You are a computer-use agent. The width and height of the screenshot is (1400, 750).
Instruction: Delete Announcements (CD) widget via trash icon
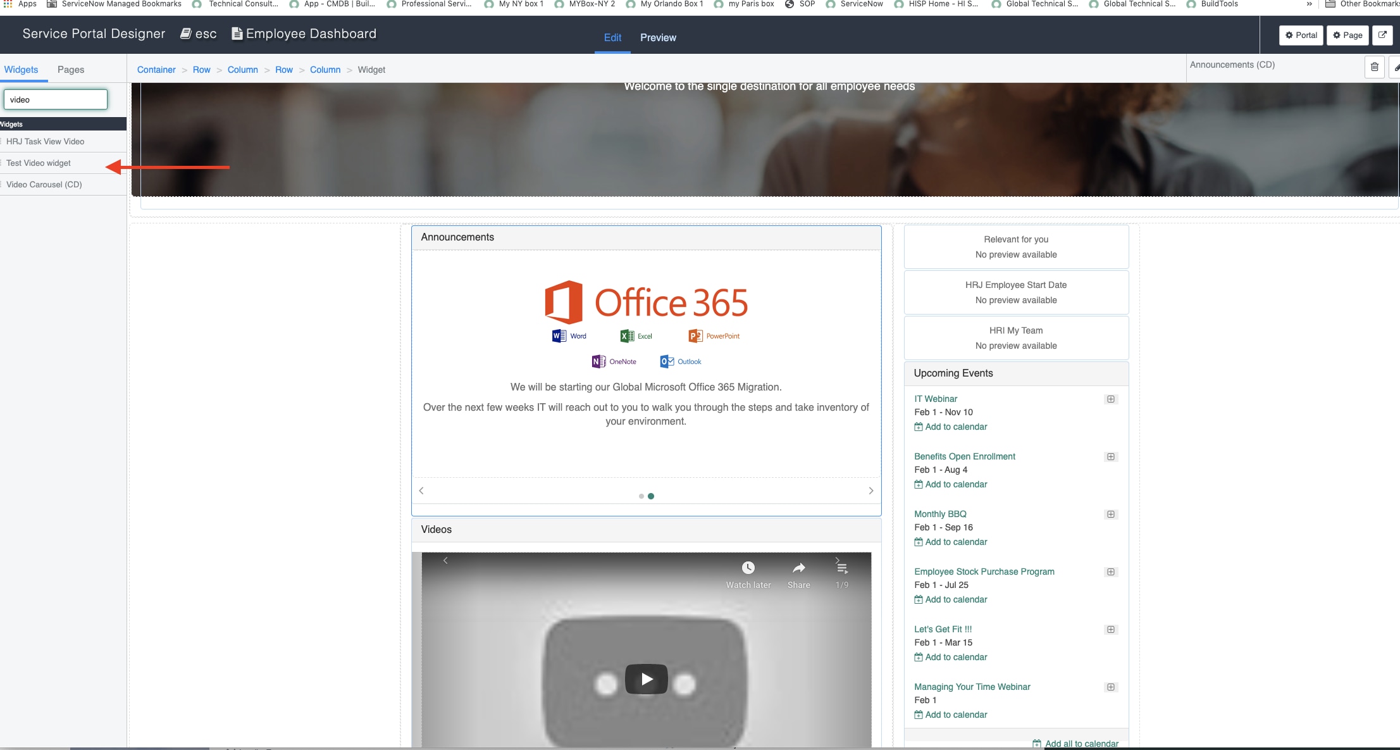[1373, 66]
